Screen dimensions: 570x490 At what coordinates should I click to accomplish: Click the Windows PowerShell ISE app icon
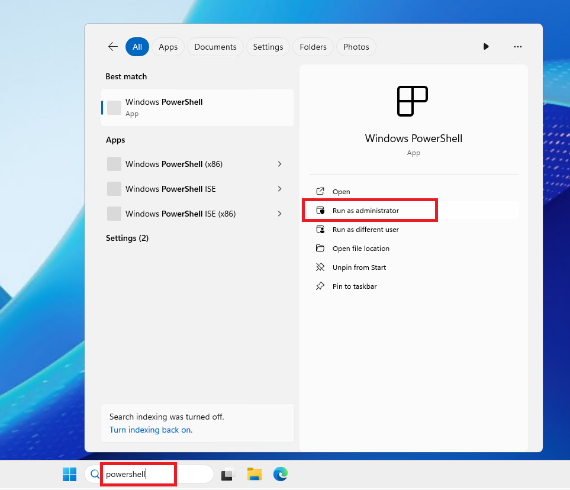[x=114, y=189]
